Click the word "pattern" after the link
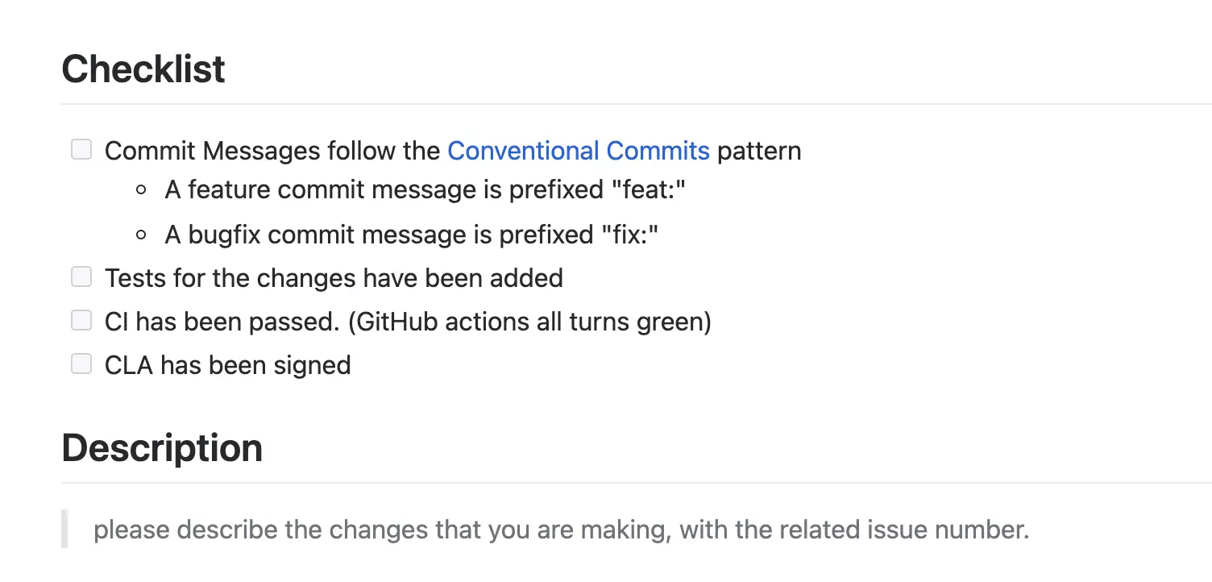Screen dimensions: 1212x582 point(759,151)
